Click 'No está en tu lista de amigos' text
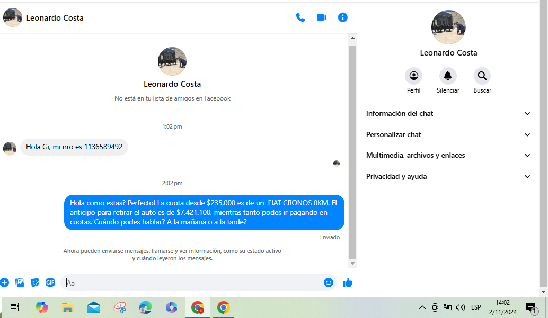This screenshot has height=318, width=548. 172,98
